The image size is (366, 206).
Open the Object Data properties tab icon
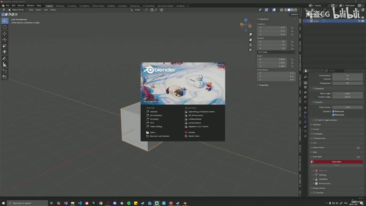305,131
